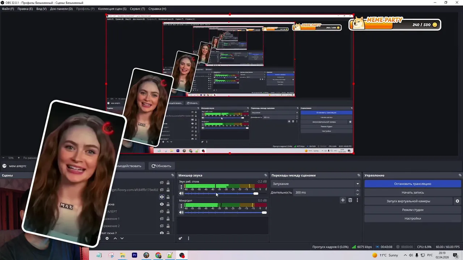The image size is (463, 260).
Task: Zoom out preview with minus icon
Action: 3,158
